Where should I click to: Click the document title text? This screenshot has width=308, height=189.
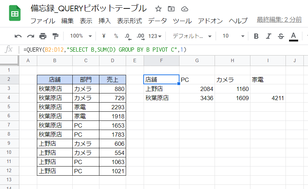[x=89, y=8]
